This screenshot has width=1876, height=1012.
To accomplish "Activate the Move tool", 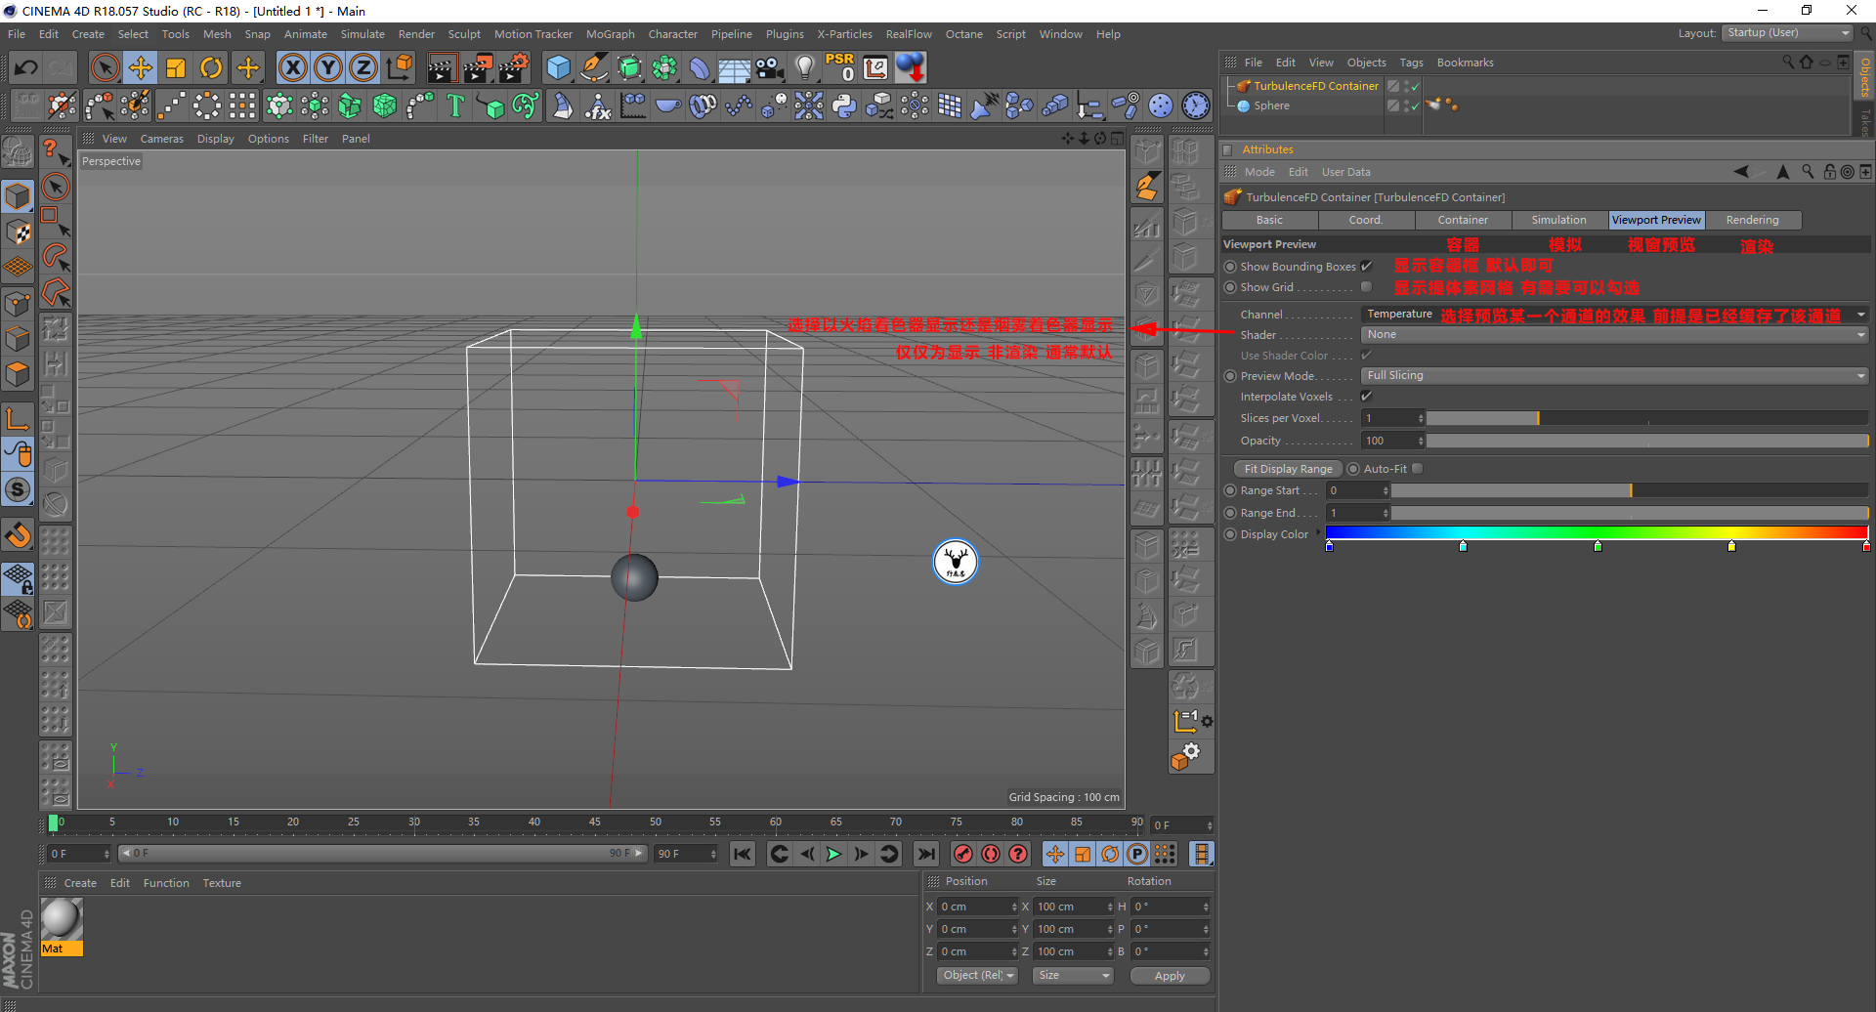I will click(141, 68).
